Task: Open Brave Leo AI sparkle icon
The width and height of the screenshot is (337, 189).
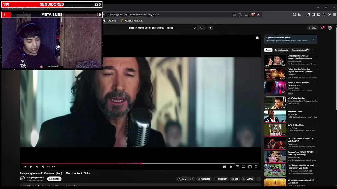Action: click(x=324, y=15)
